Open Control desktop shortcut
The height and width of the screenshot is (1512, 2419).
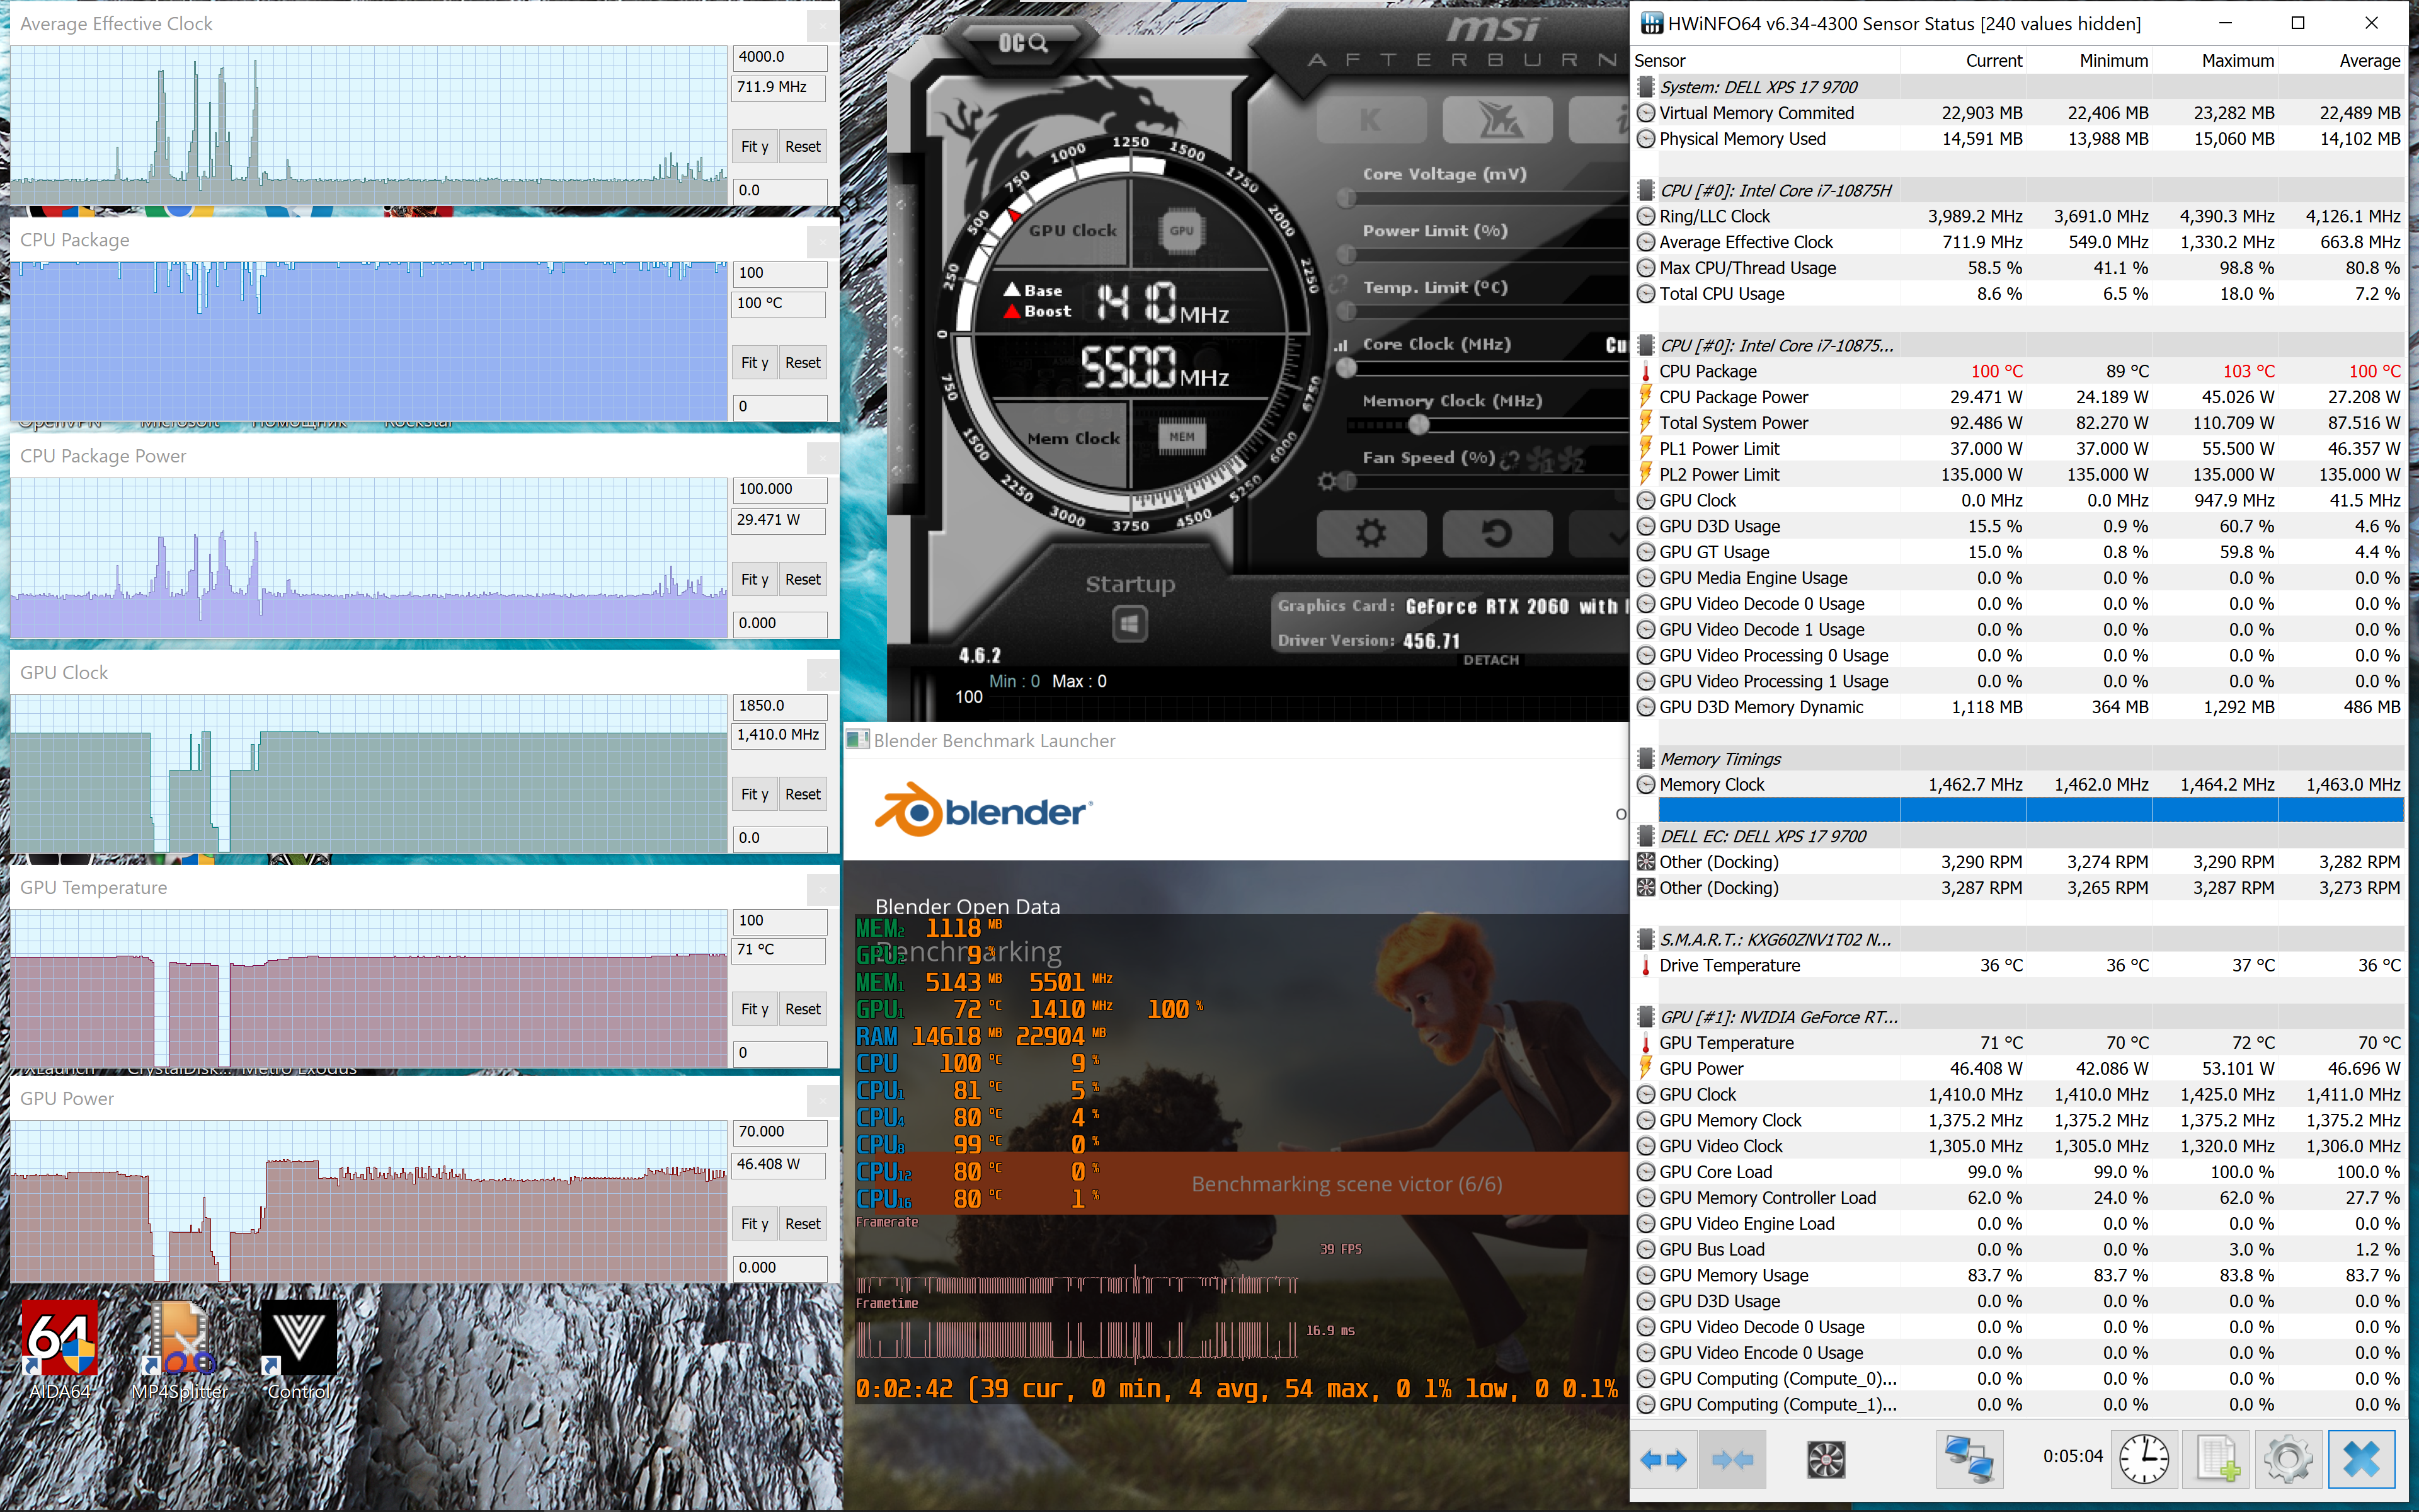298,1351
